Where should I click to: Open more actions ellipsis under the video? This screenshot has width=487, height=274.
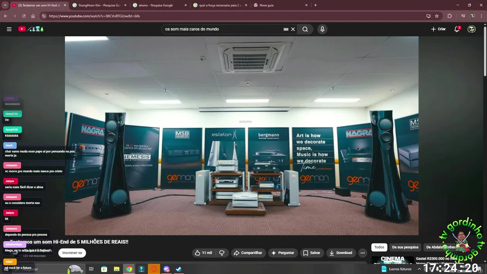pos(363,253)
